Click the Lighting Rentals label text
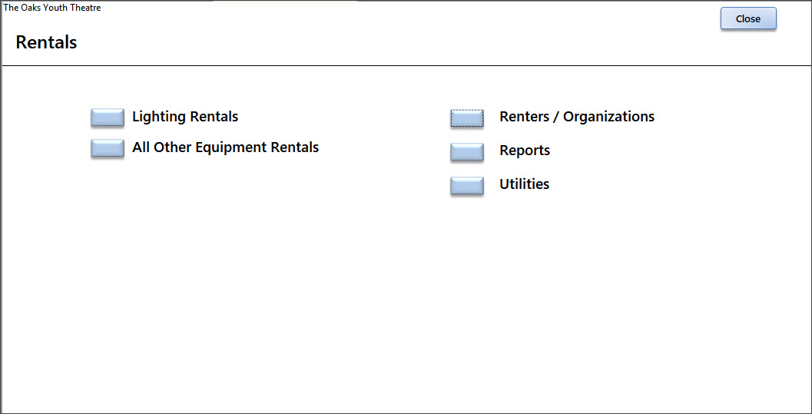The image size is (812, 414). click(185, 117)
